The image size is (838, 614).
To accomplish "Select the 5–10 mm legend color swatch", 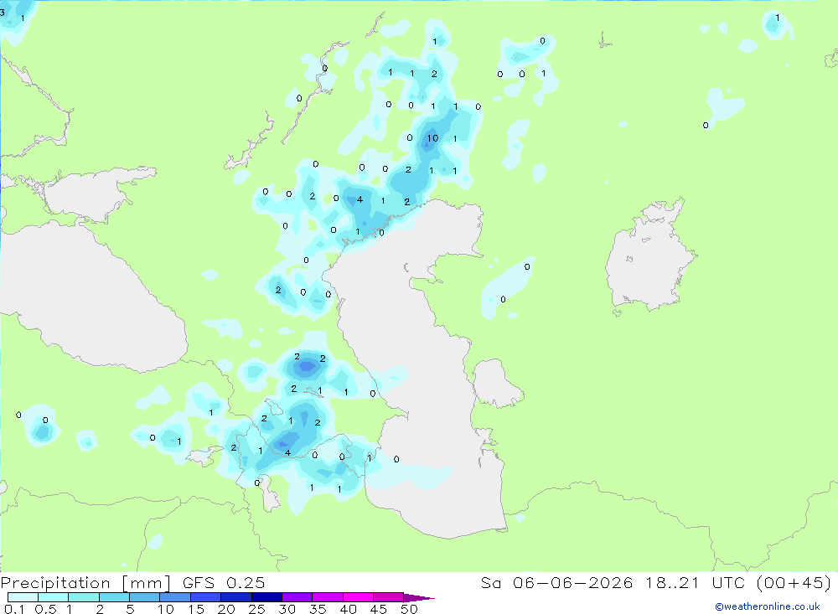I will (145, 597).
